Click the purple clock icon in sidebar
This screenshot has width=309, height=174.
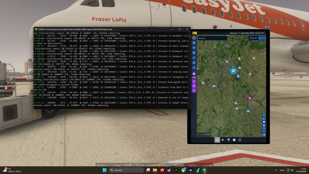(194, 82)
